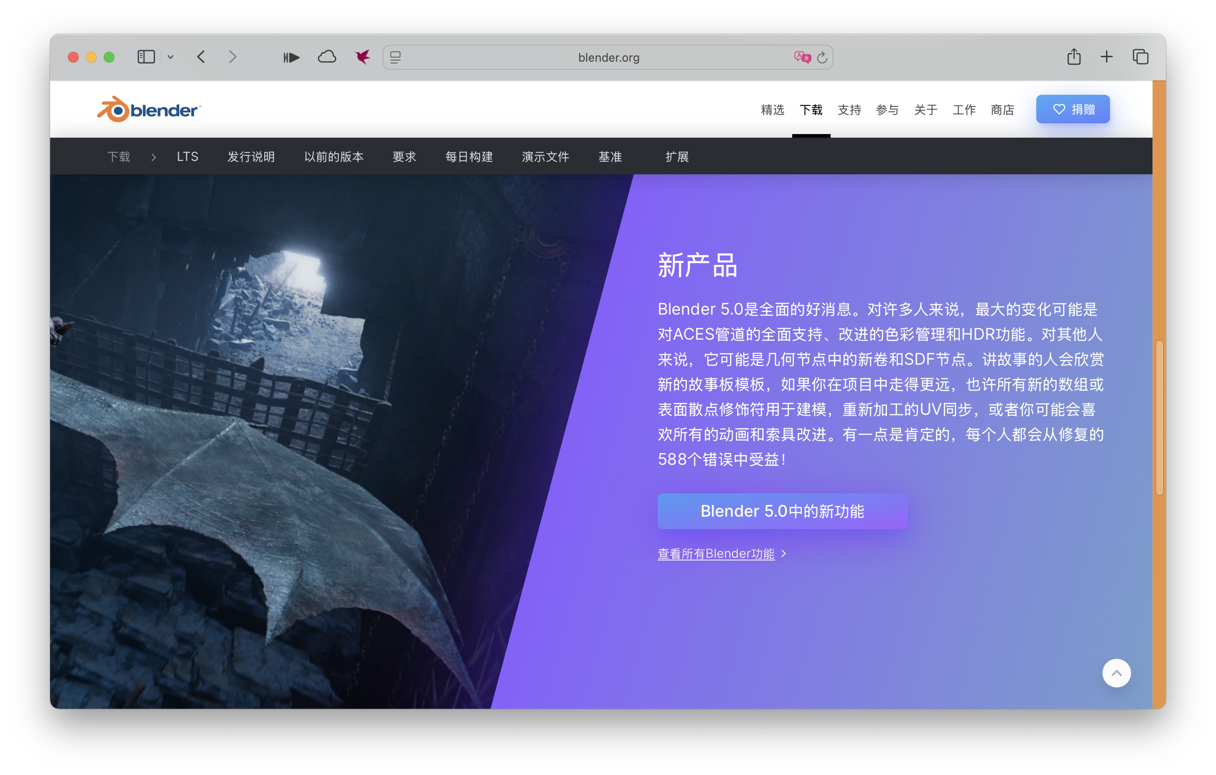Viewport: 1216px width, 775px height.
Task: Open a new tab with the plus icon
Action: tap(1106, 57)
